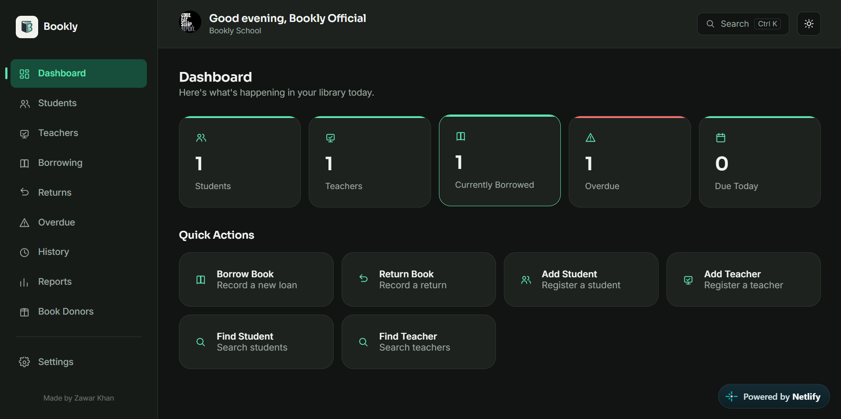Click the profile avatar in the header

click(190, 22)
